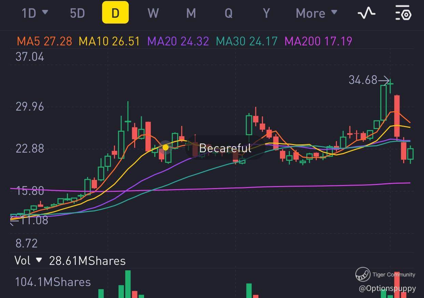Tap the MA30 24.17 indicator label
The image size is (424, 298).
pos(247,41)
